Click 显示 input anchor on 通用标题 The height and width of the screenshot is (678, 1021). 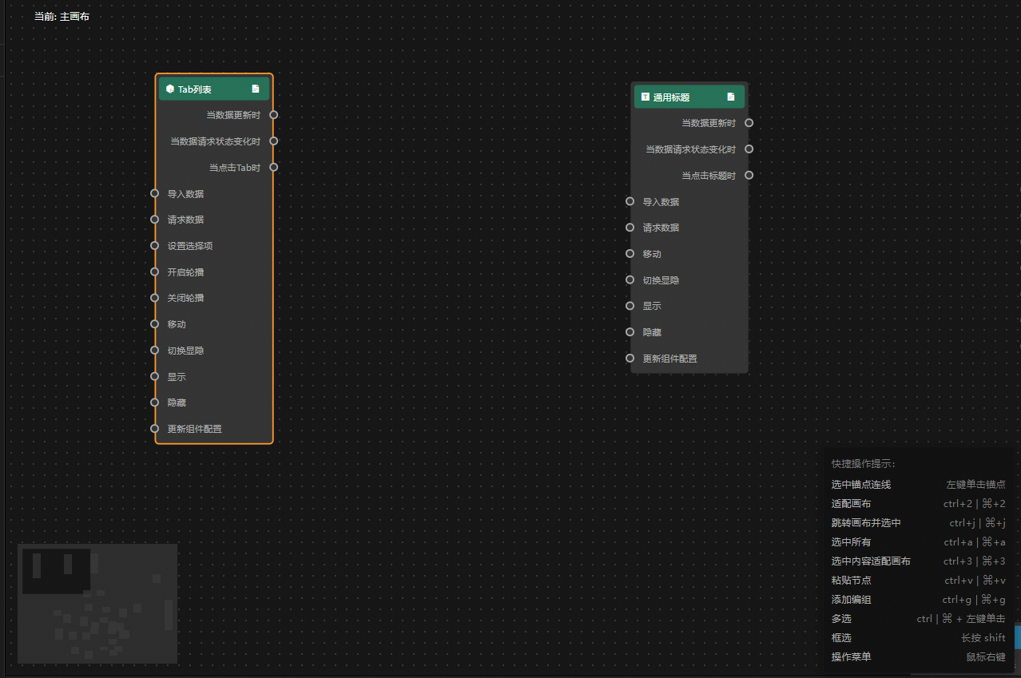630,306
